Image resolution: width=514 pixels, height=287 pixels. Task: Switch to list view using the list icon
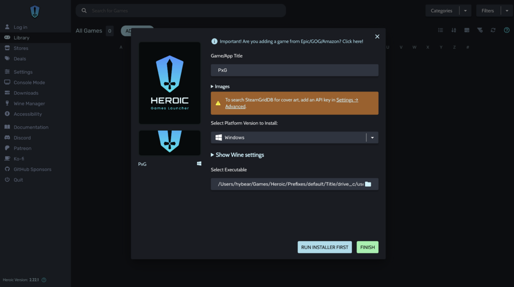click(x=440, y=30)
